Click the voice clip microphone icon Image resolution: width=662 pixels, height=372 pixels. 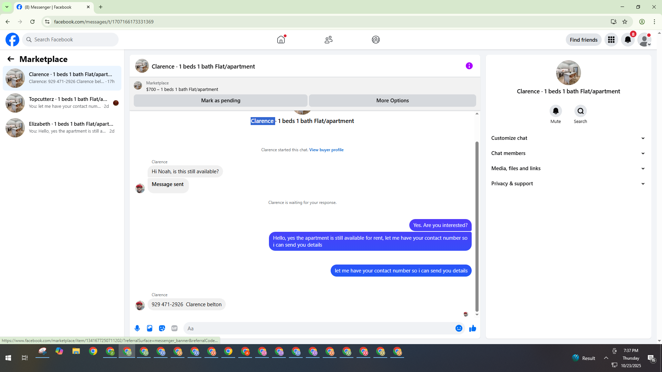point(137,328)
